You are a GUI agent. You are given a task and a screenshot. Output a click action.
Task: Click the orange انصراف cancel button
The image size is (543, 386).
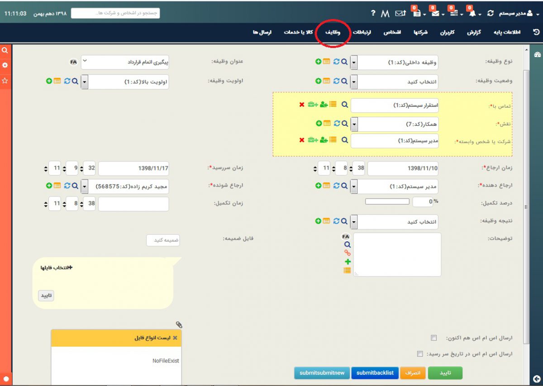tap(412, 373)
